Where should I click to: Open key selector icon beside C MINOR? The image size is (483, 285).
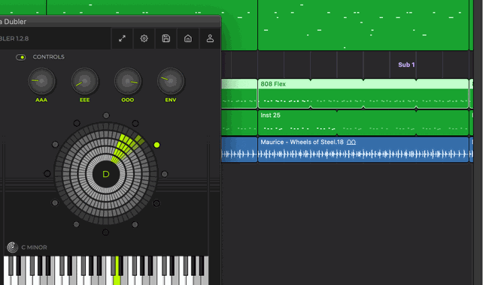click(13, 247)
